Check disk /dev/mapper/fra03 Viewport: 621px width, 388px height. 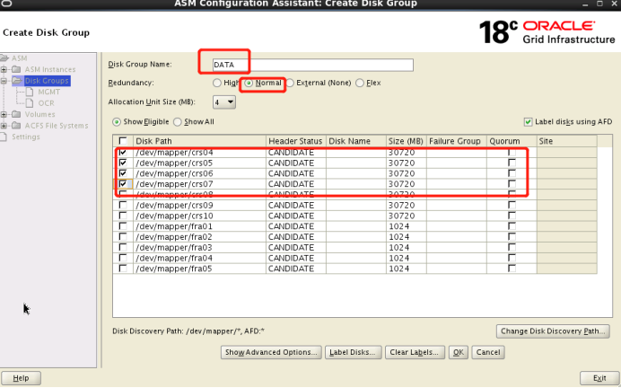(123, 247)
